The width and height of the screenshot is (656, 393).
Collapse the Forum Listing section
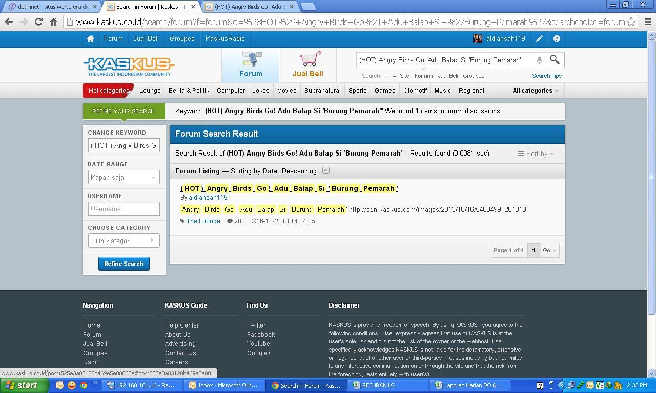coord(325,170)
